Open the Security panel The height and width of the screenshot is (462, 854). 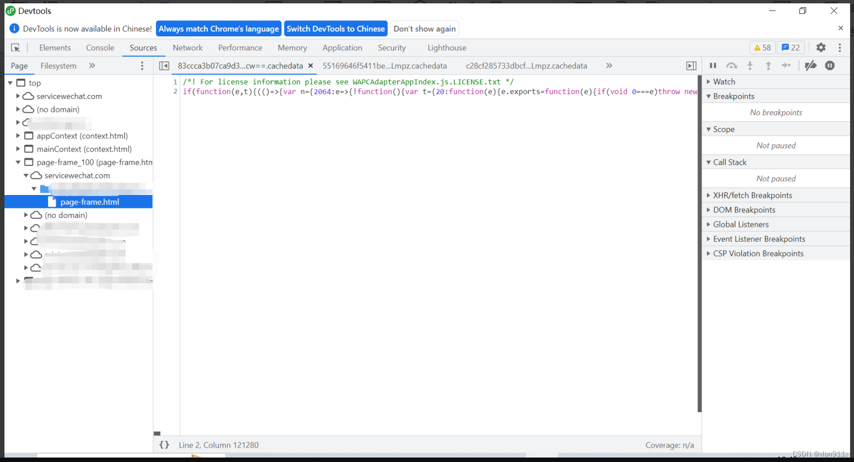pos(392,48)
